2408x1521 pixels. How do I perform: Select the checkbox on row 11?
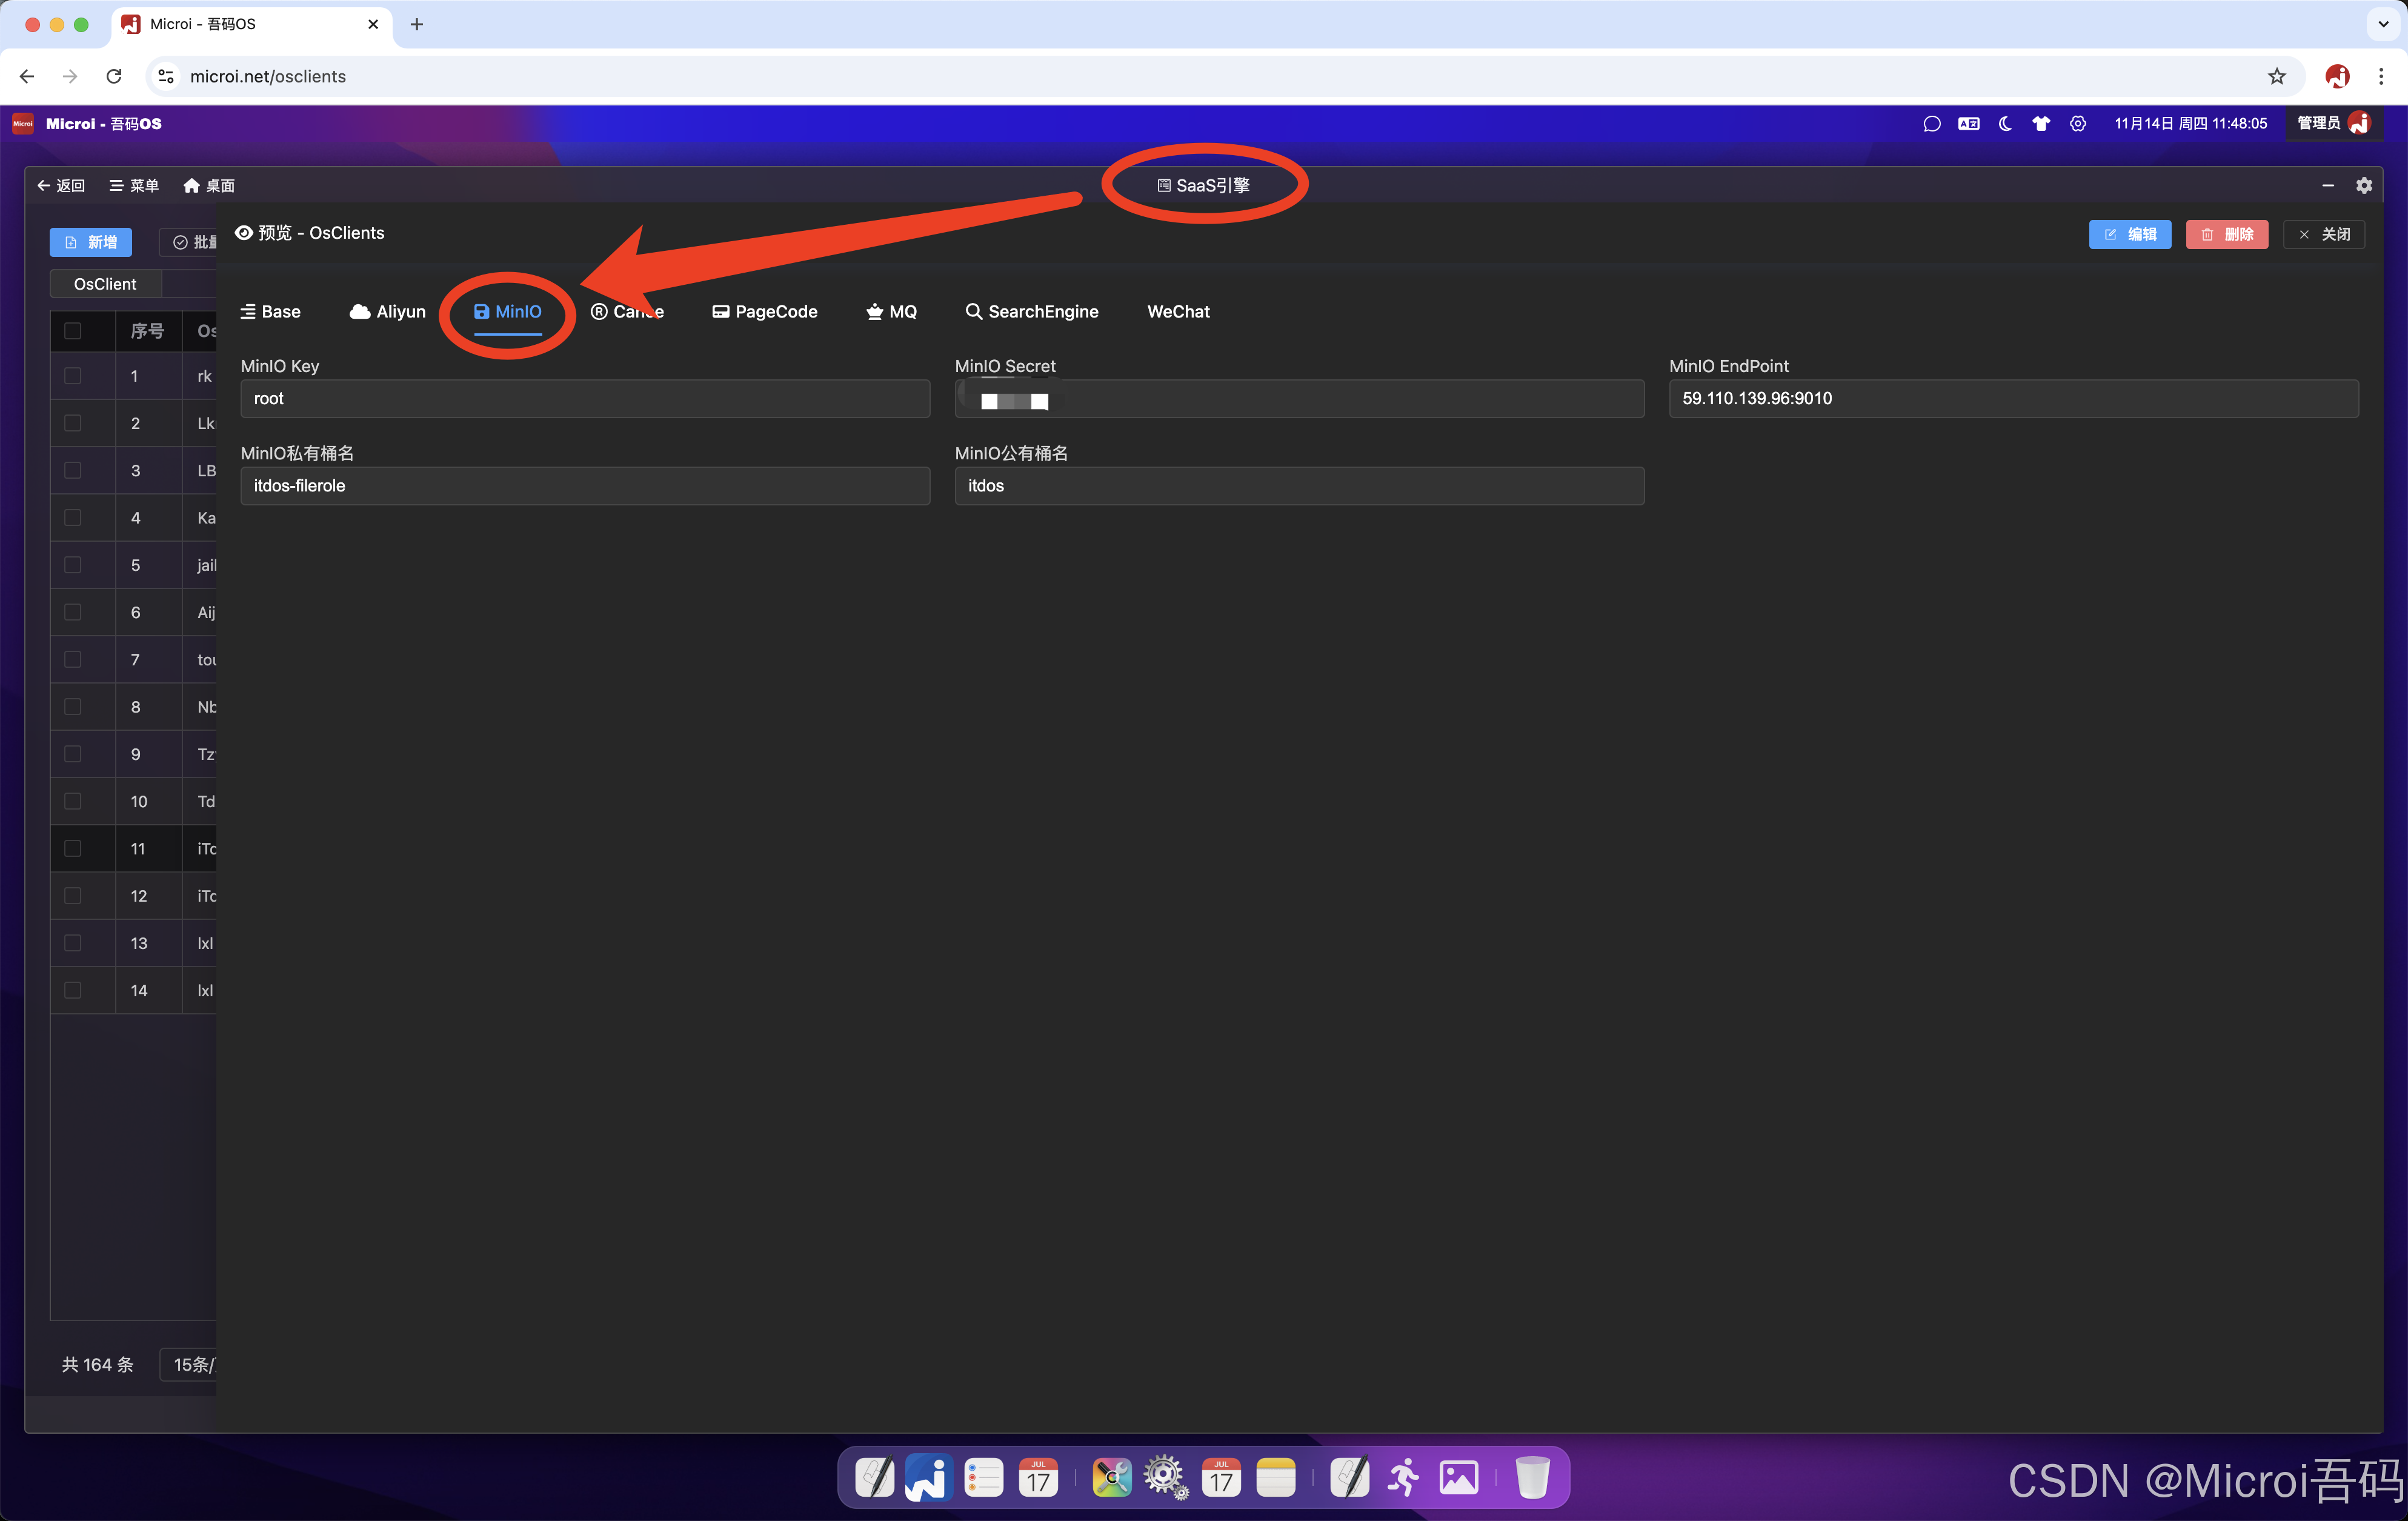(73, 848)
